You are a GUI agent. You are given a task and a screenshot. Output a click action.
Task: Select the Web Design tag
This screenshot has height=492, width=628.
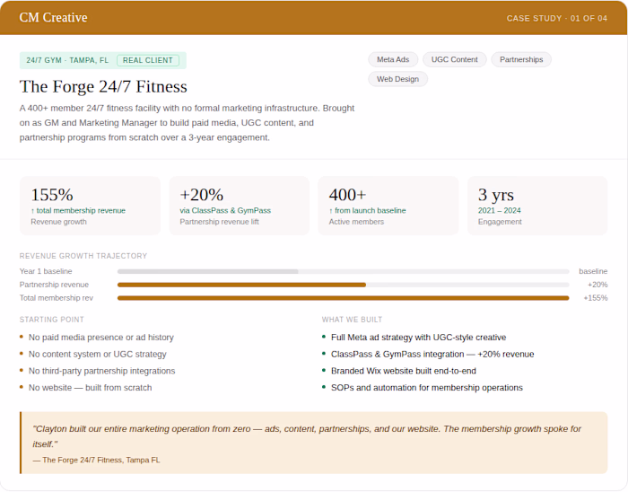pos(397,79)
